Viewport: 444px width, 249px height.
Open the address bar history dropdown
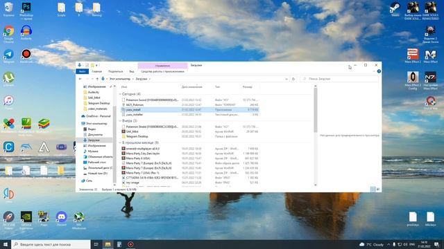(287, 79)
